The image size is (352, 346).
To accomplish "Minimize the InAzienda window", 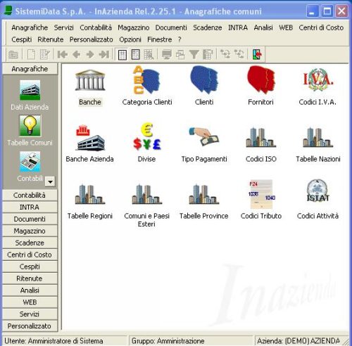I will click(x=312, y=11).
